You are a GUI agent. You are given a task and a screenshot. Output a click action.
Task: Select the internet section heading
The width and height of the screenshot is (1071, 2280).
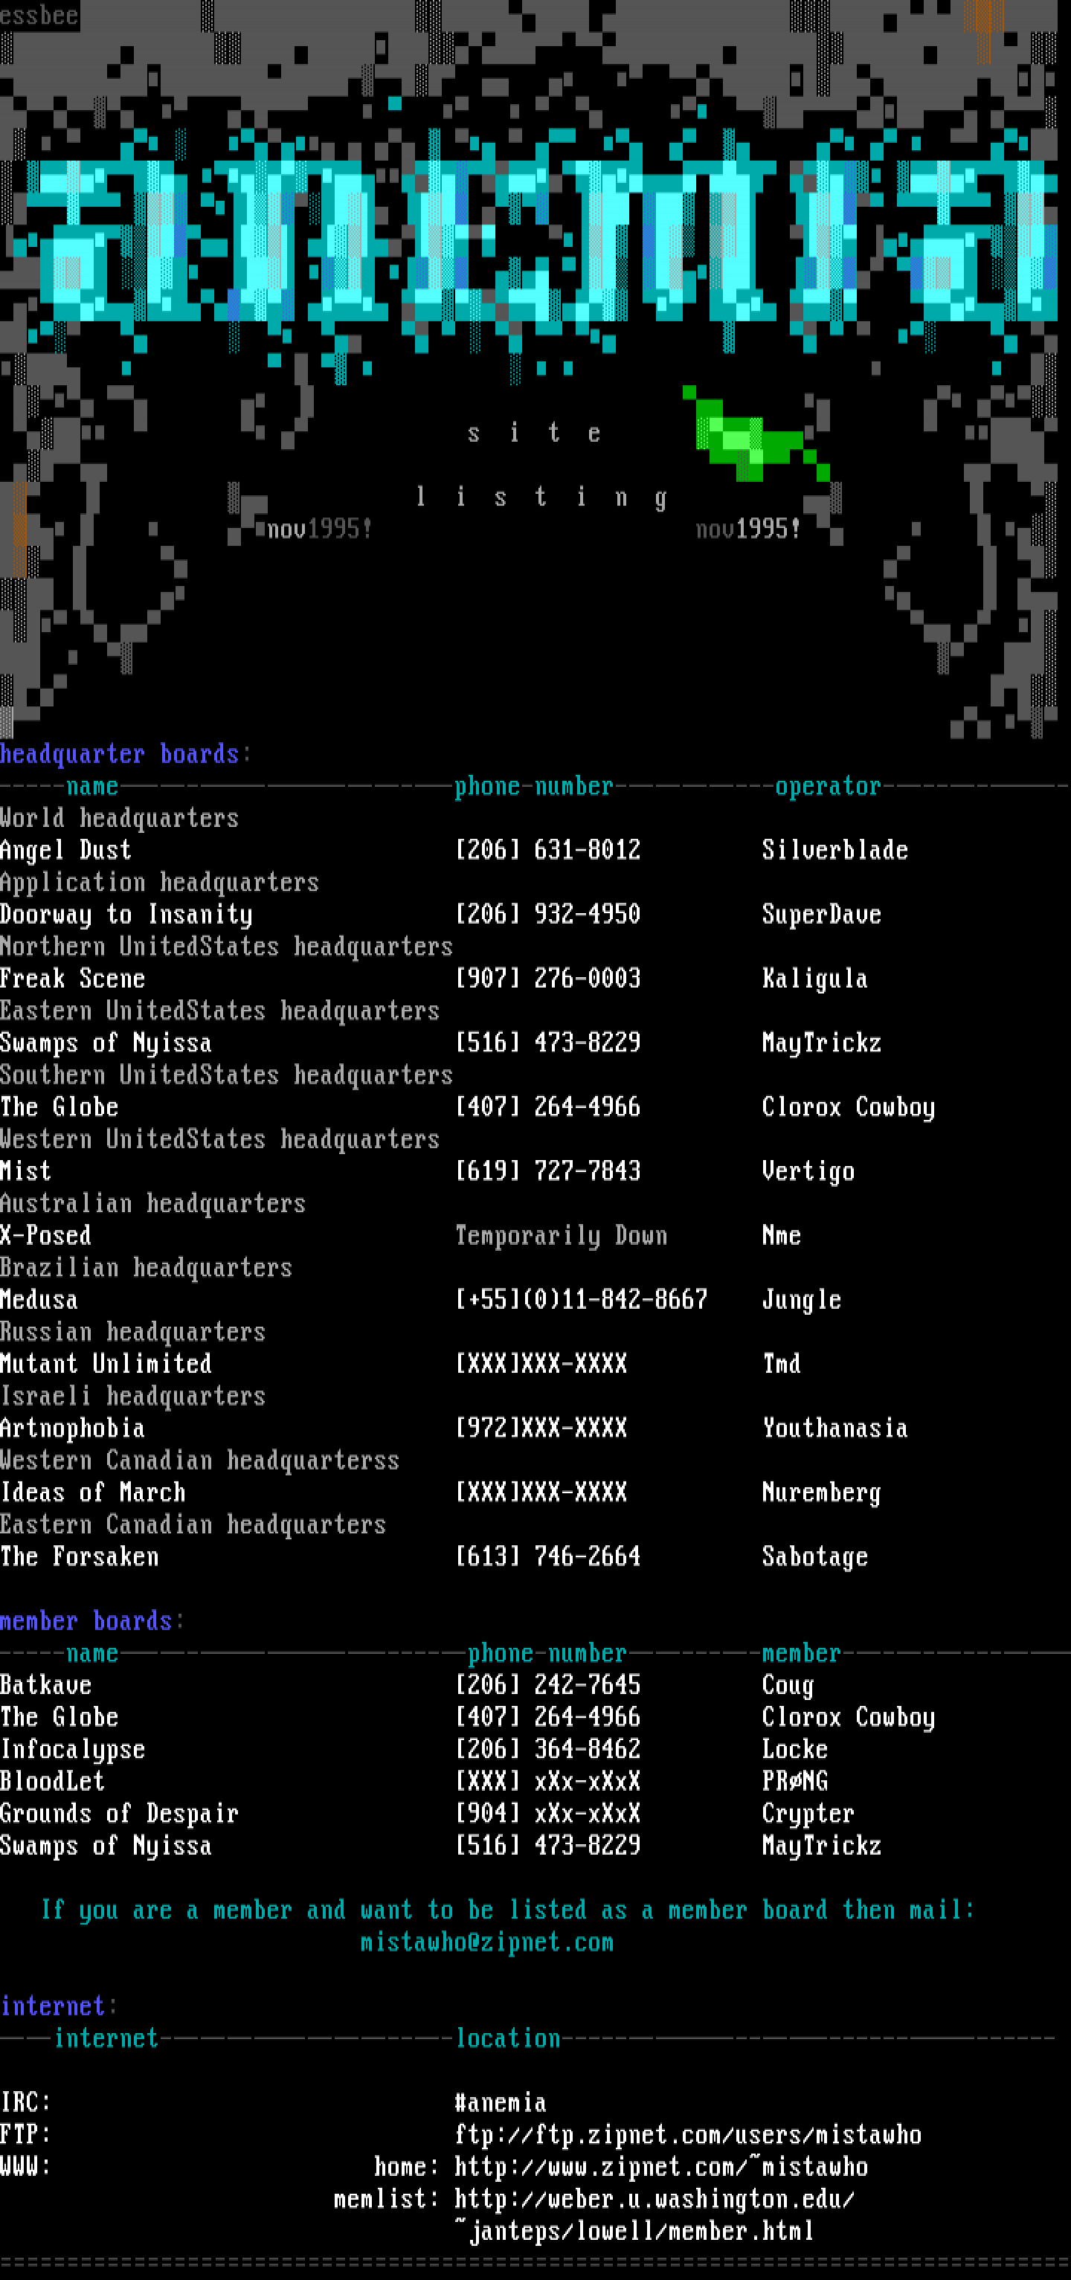click(53, 2006)
